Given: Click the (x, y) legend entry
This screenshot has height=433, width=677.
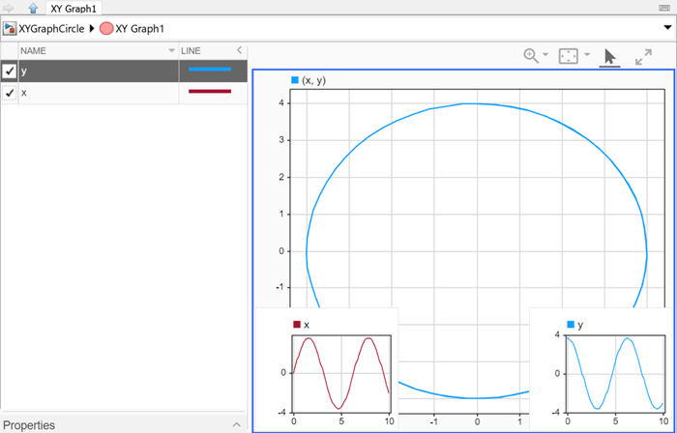Looking at the screenshot, I should (x=309, y=80).
